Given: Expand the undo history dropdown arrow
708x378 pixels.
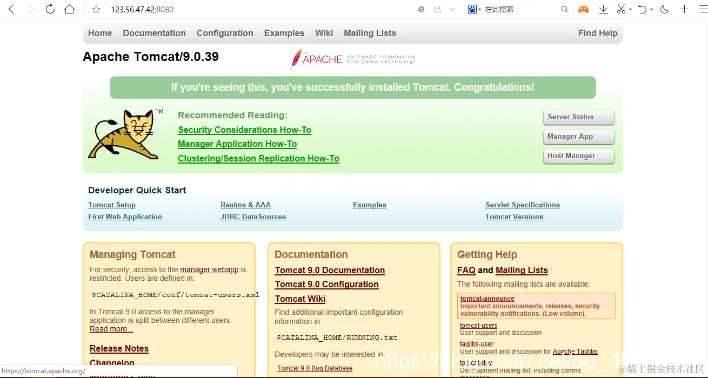Looking at the screenshot, I should pos(651,10).
